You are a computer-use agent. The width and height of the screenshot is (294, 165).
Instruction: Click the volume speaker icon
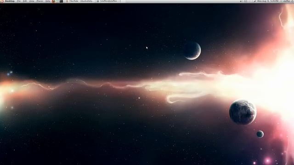[x=241, y=1]
